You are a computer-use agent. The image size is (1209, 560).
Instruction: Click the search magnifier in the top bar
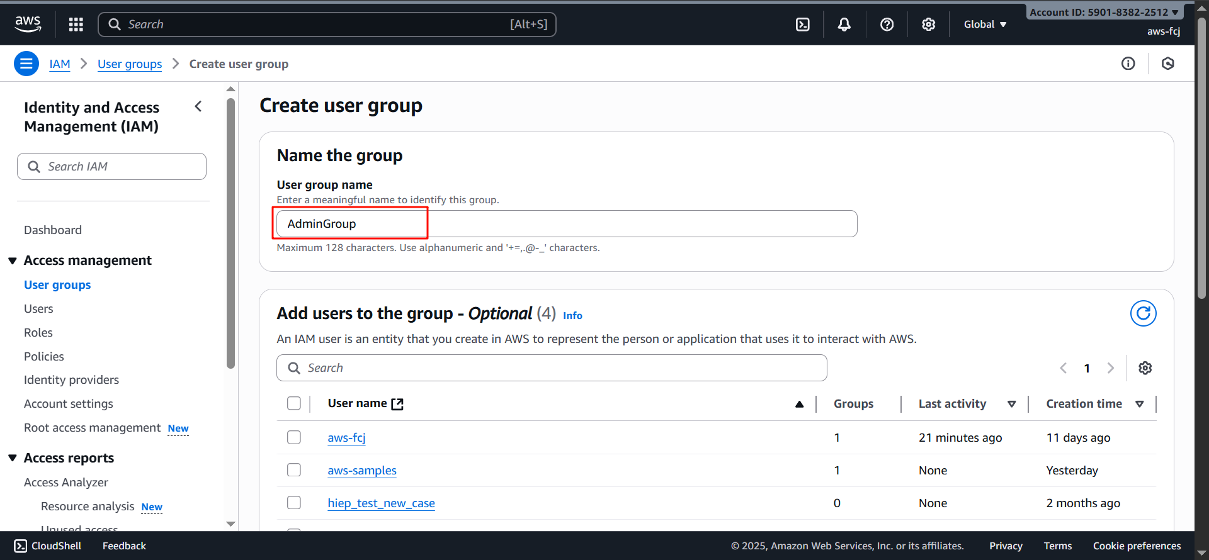(x=115, y=25)
